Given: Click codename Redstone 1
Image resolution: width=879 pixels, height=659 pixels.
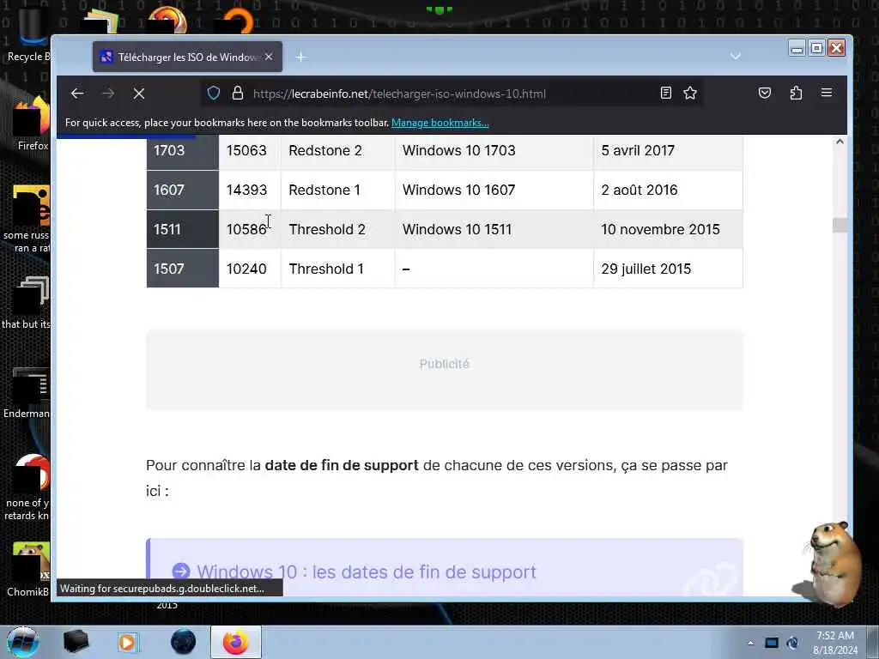Looking at the screenshot, I should point(324,190).
